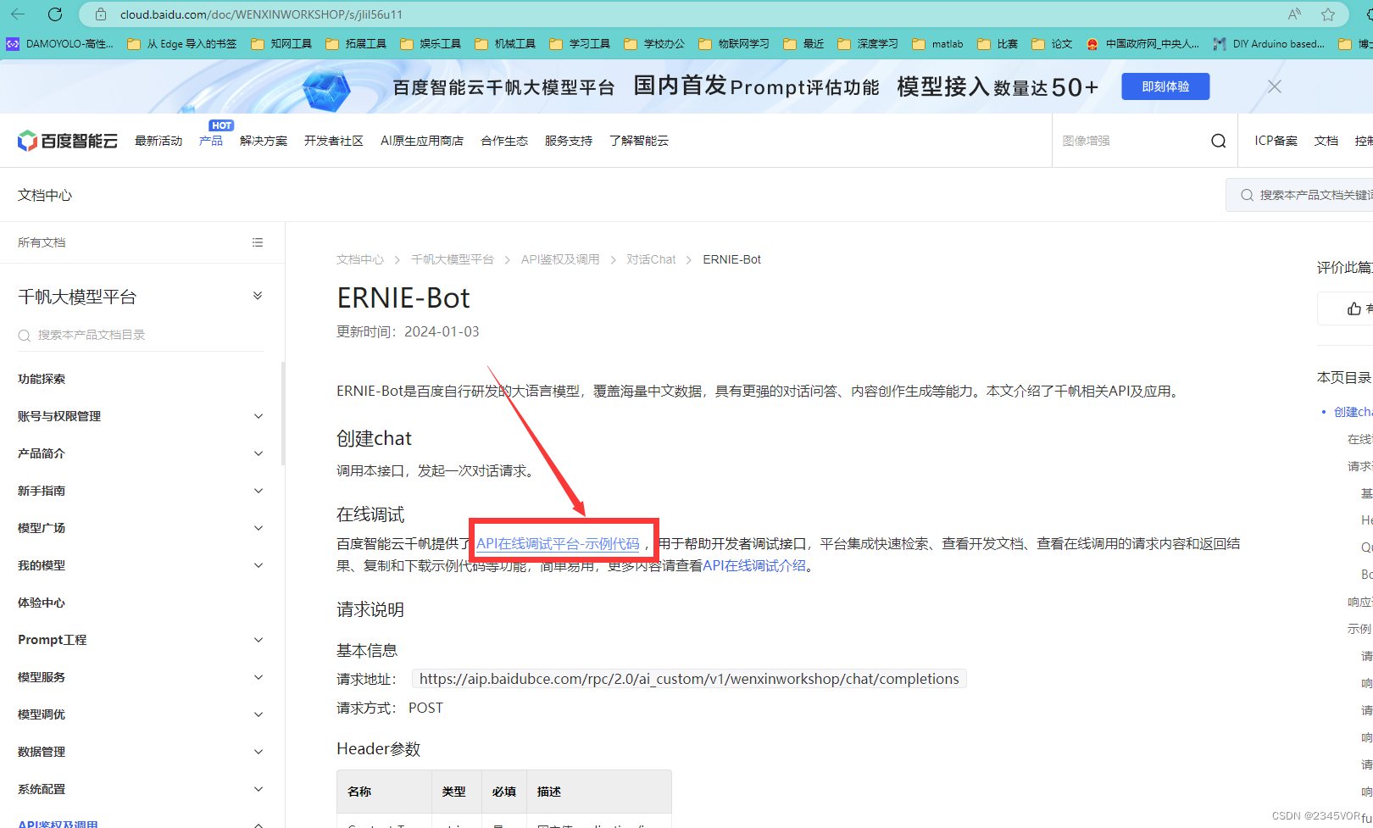Click the 搜索本产品文档目录 input field
Image resolution: width=1373 pixels, height=828 pixels.
pyautogui.click(x=141, y=335)
